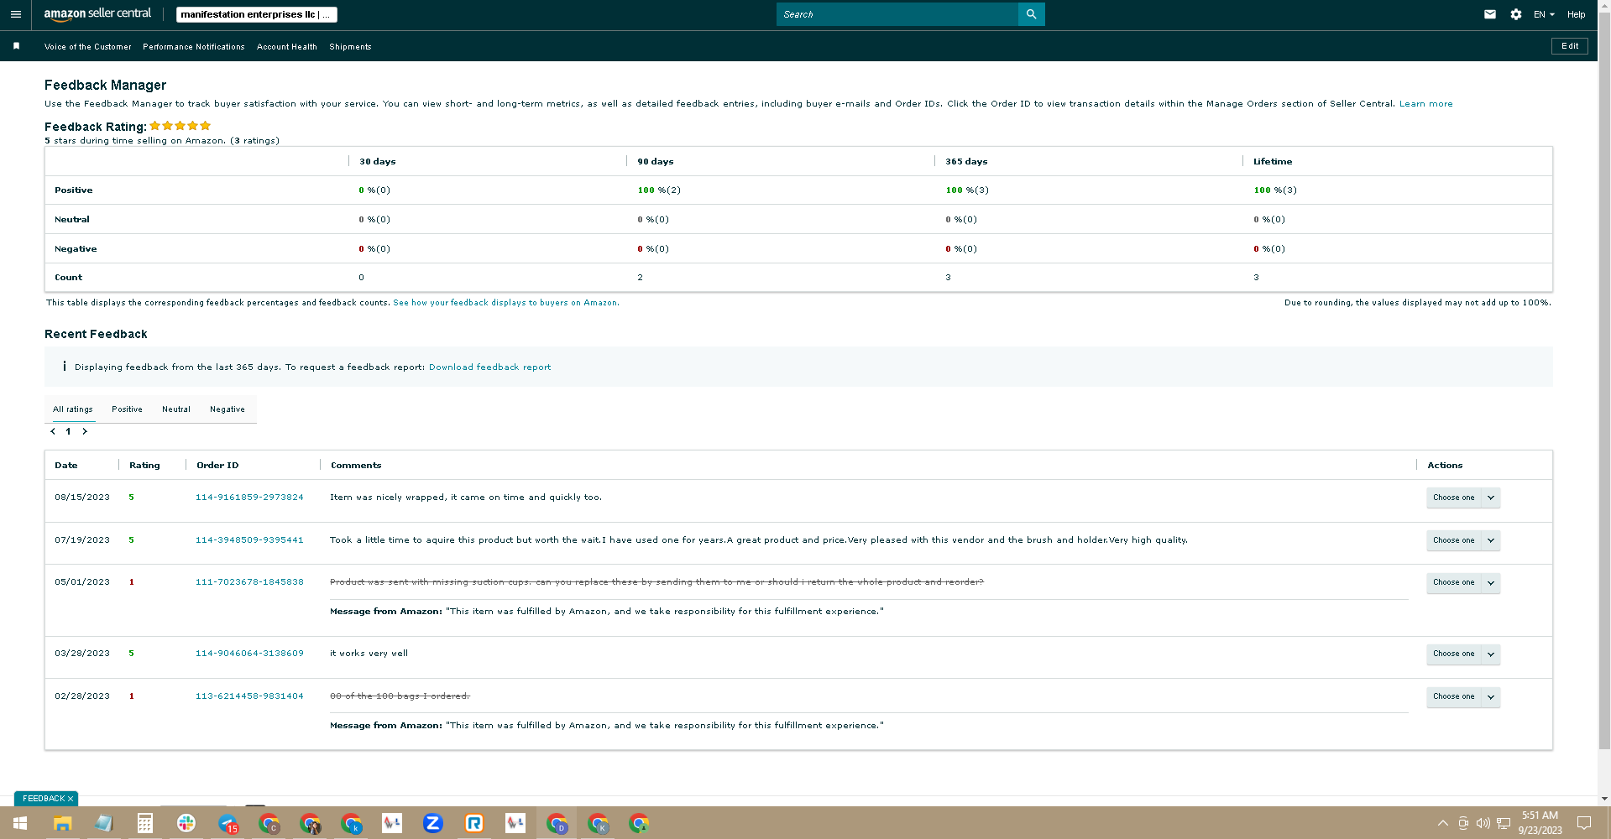Open order 111-7023678-1845838
The image size is (1611, 839).
click(249, 582)
